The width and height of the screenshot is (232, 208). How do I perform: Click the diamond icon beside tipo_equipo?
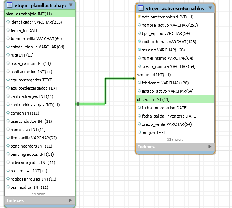pos(139,33)
